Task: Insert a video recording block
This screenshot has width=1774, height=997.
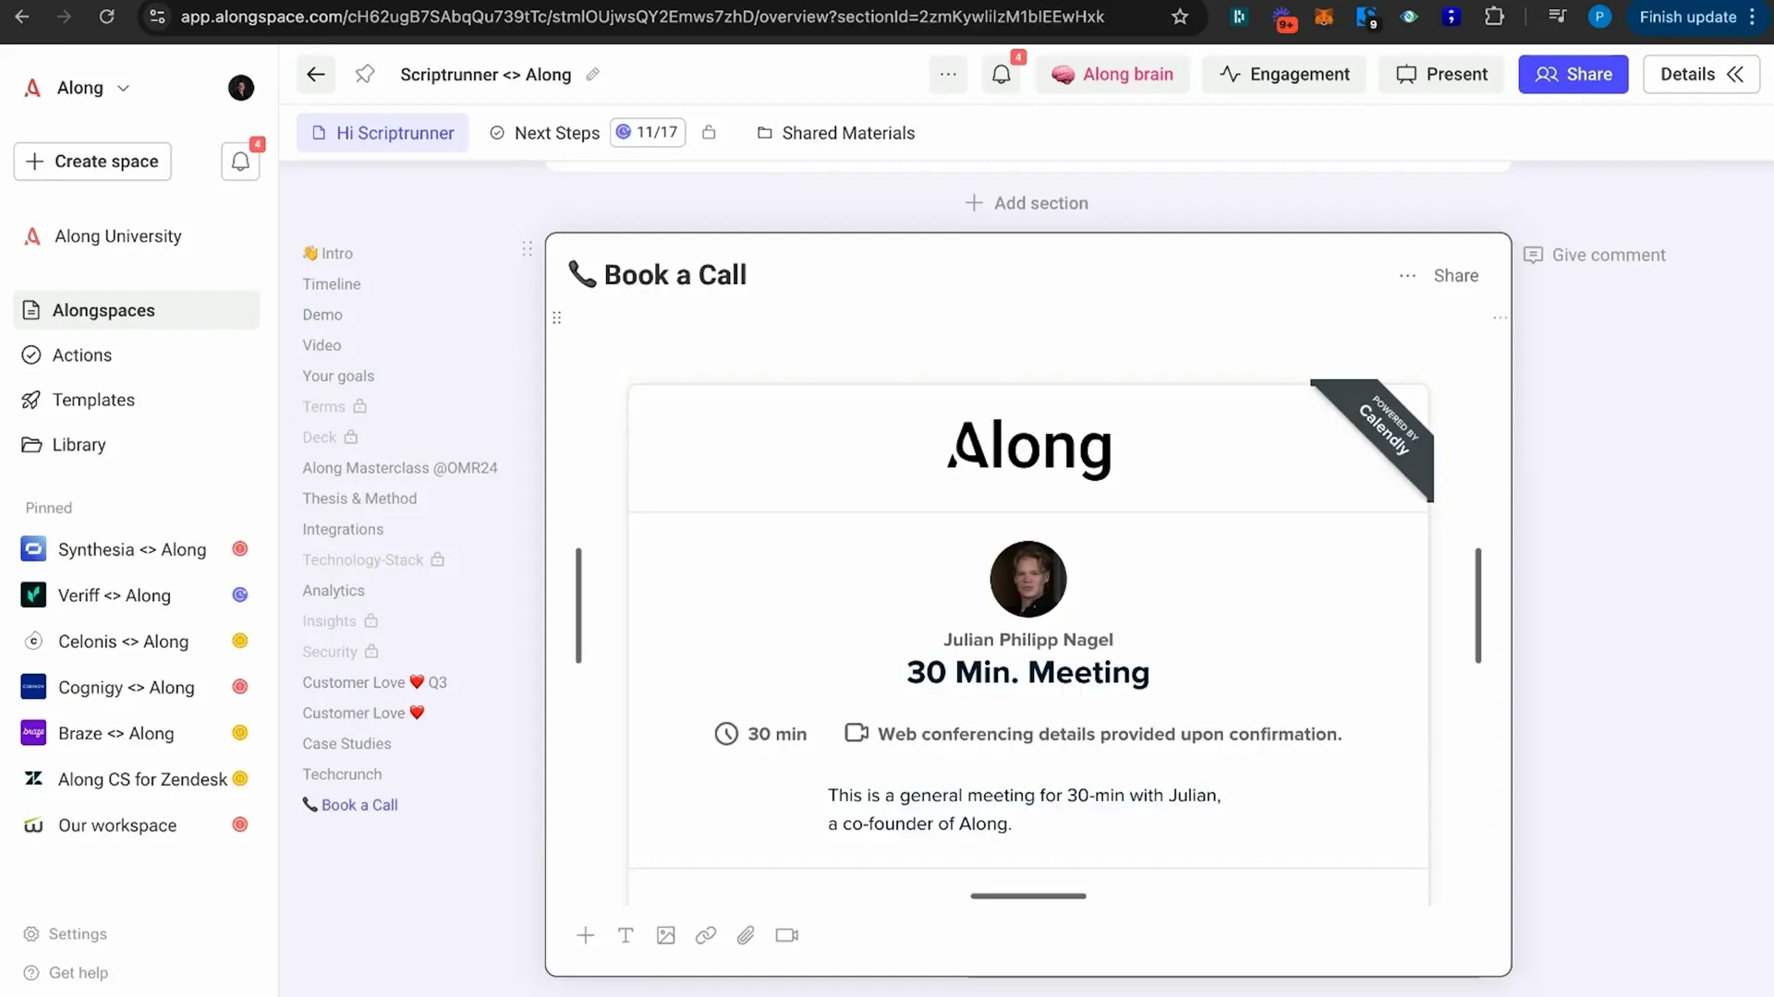Action: coord(787,936)
